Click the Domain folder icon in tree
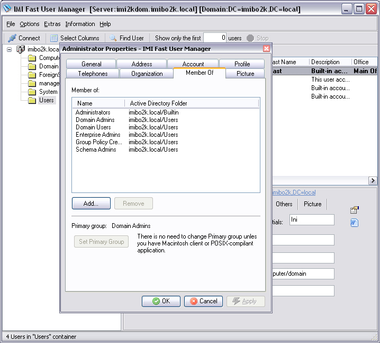This screenshot has height=343, width=380. (32, 66)
